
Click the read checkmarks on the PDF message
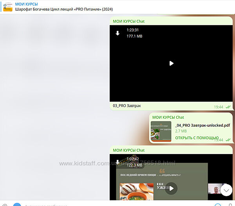pyautogui.click(x=228, y=140)
